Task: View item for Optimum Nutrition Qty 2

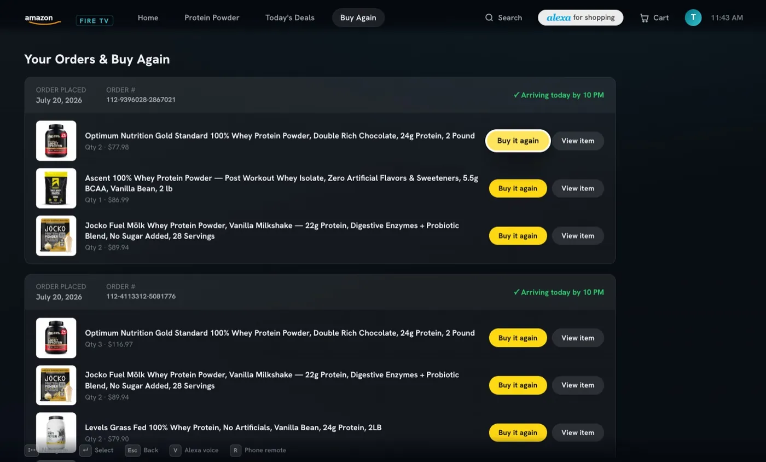Action: (x=578, y=141)
